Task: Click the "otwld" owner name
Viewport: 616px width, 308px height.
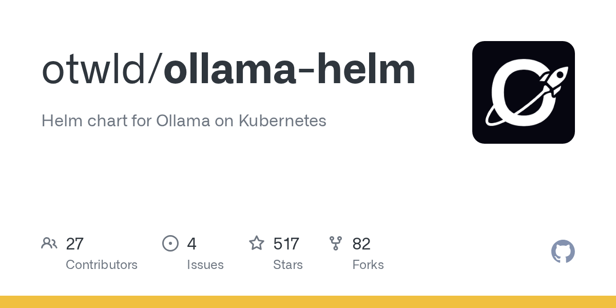Action: pos(93,70)
